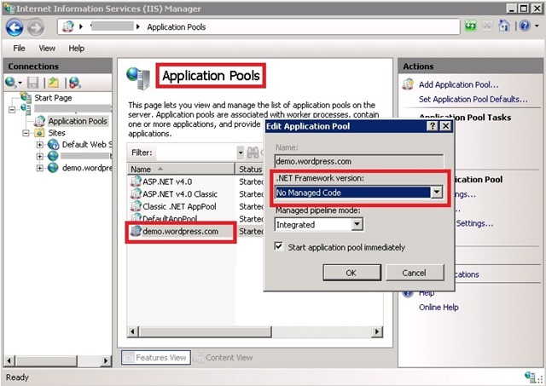Click Cancel in Edit Application Pool
The image size is (546, 386).
point(415,273)
